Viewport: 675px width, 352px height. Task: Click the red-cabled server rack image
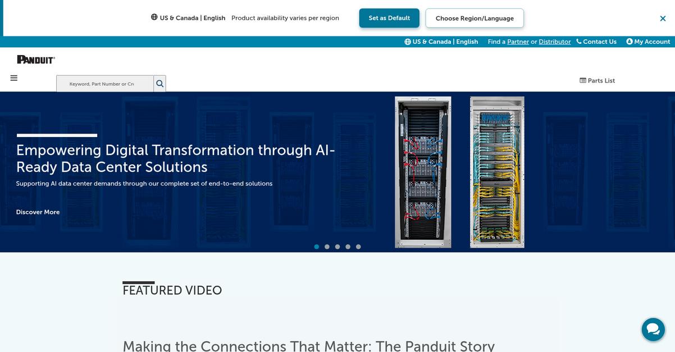click(423, 172)
